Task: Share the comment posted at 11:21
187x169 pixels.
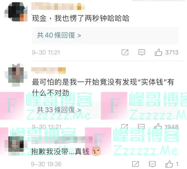Action: point(125,52)
